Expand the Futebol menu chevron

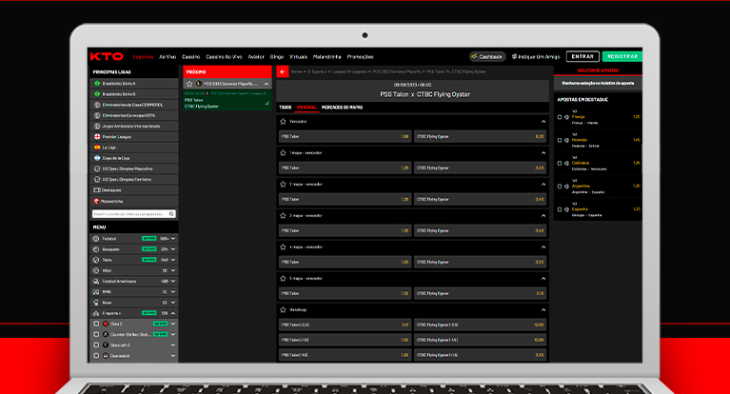pos(173,239)
